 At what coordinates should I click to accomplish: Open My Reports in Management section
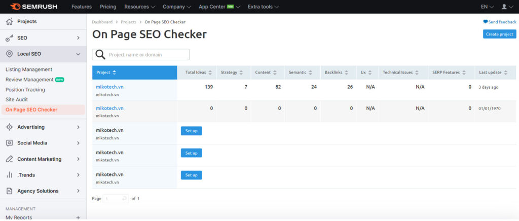coord(19,217)
